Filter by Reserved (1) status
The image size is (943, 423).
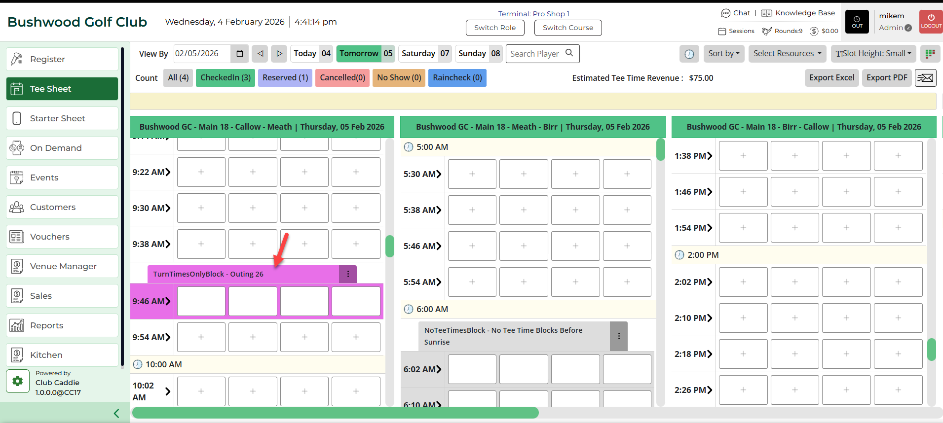[x=285, y=78]
